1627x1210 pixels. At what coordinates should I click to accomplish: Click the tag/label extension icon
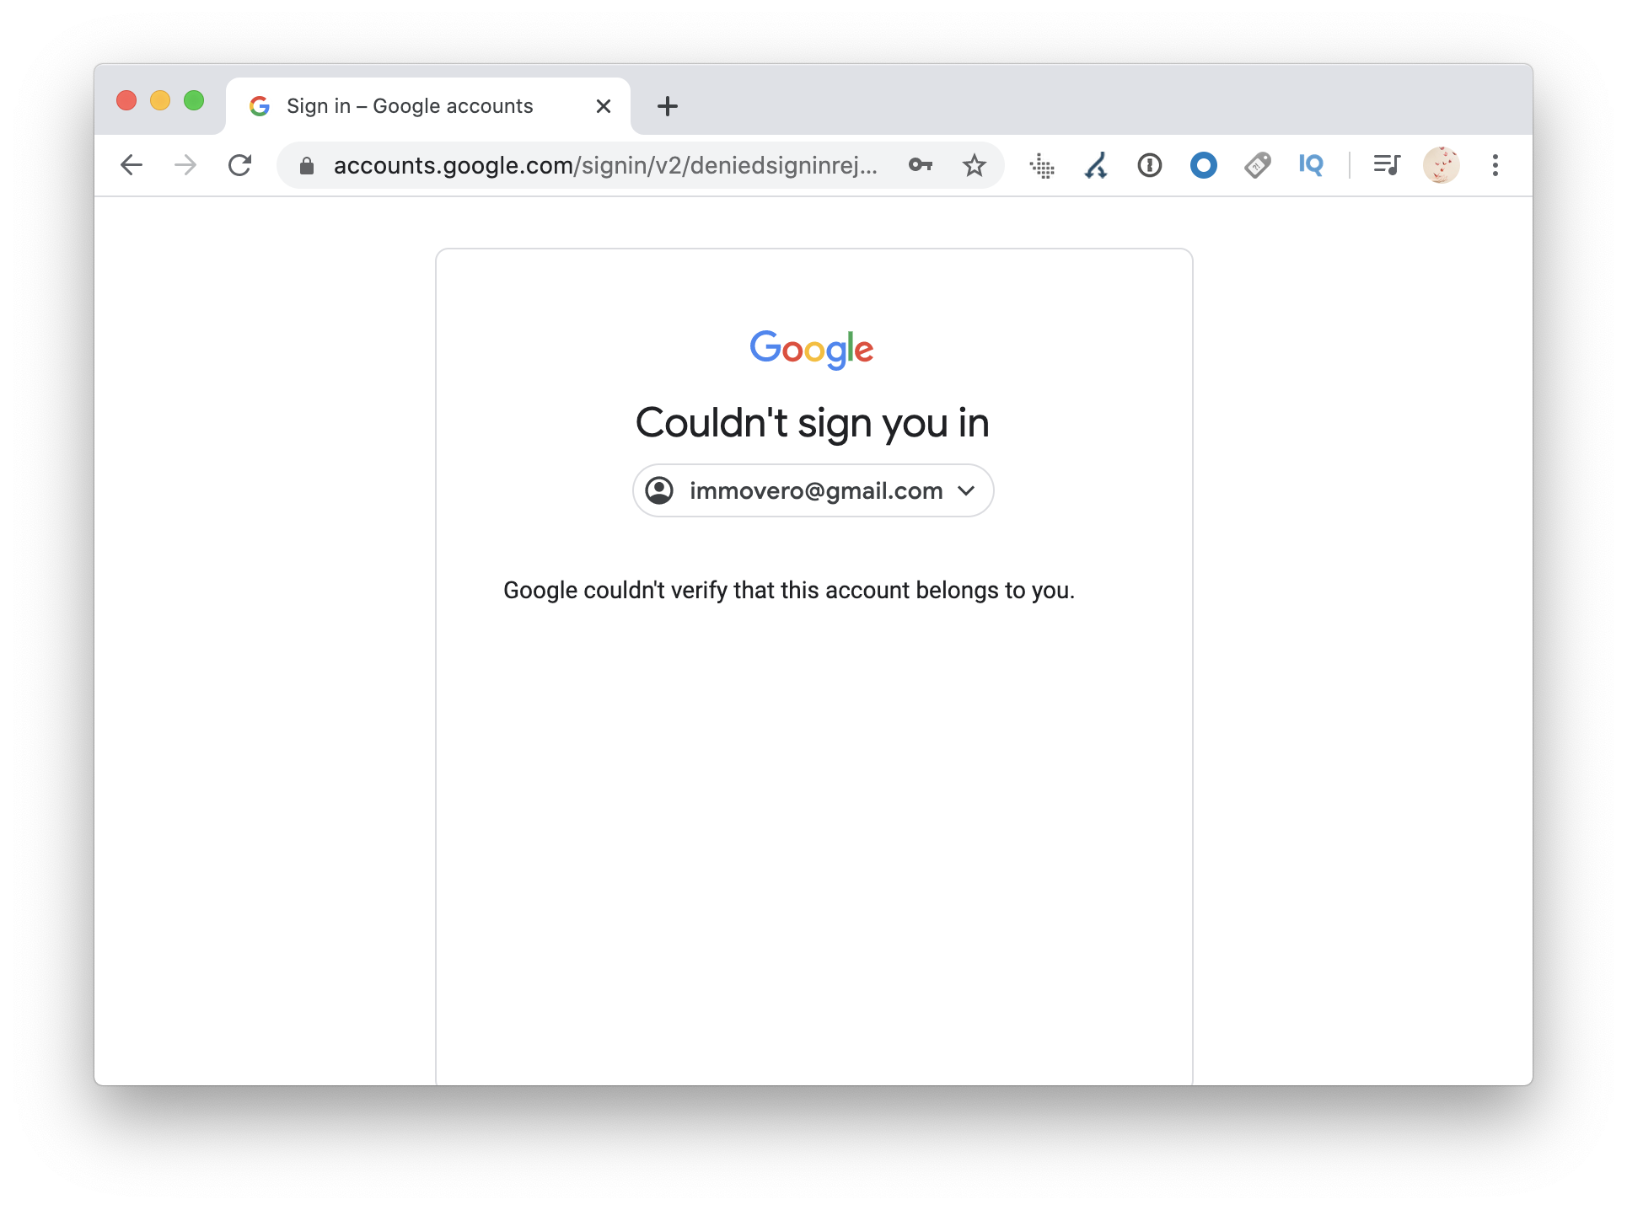tap(1257, 164)
